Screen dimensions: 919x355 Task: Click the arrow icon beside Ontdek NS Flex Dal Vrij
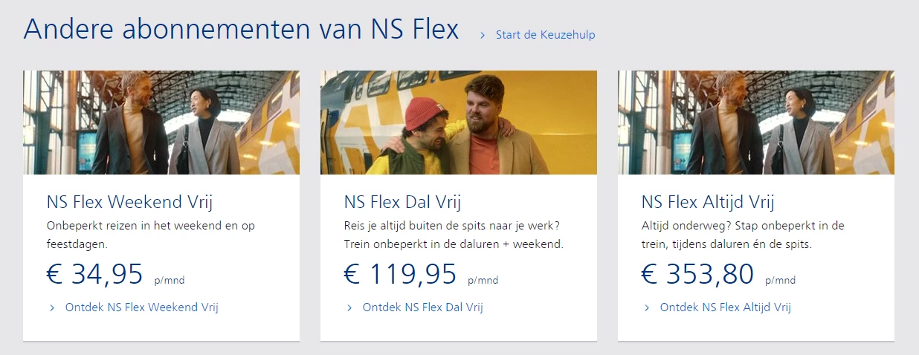(x=349, y=307)
